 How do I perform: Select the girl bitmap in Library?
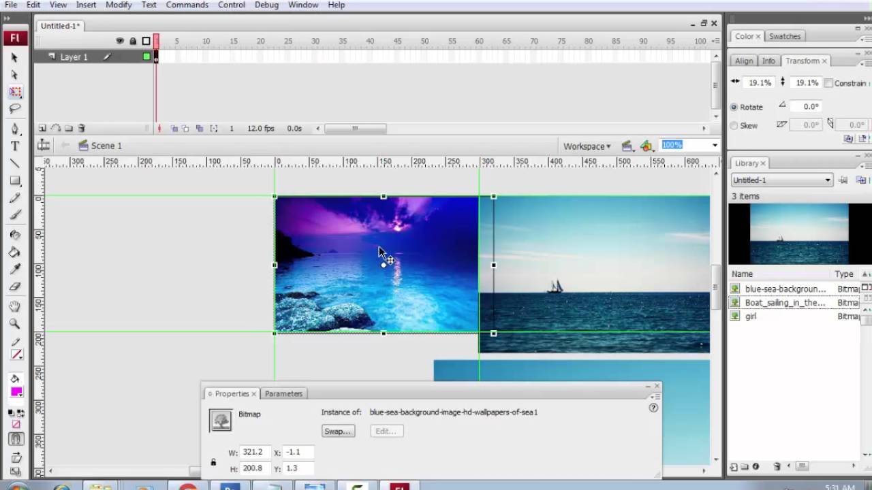(751, 316)
